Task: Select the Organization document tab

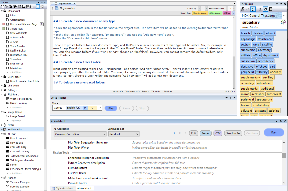Action: tap(65, 4)
